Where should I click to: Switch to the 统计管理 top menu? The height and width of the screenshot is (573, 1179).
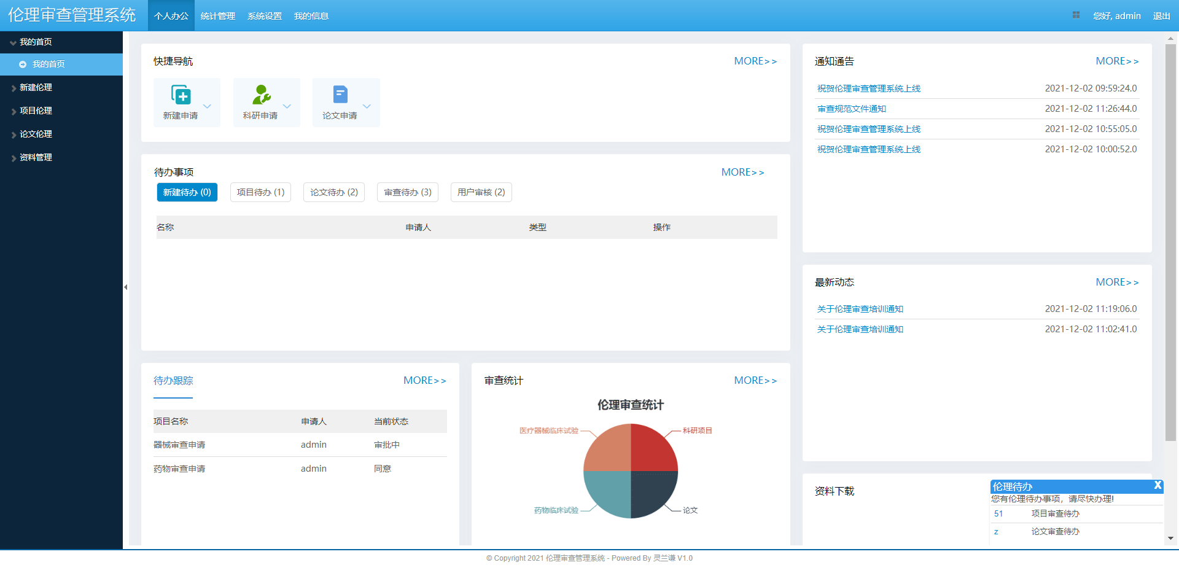[x=217, y=16]
